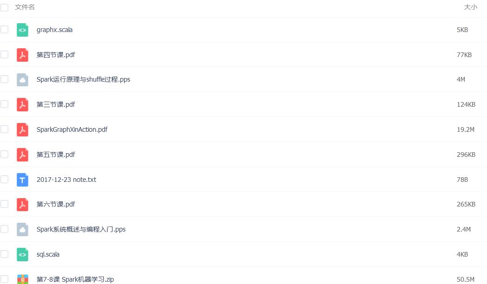Click the green code icon for sql.scala

click(22, 255)
